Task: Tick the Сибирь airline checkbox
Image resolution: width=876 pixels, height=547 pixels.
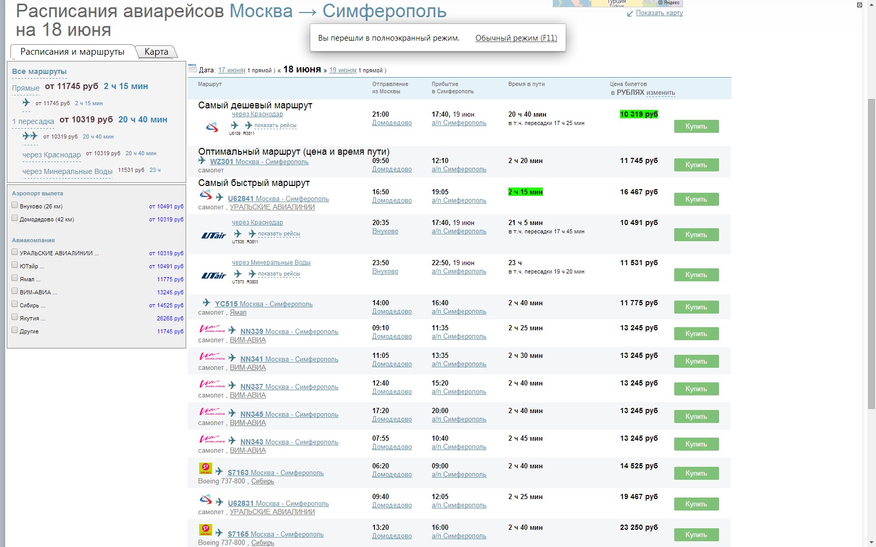Action: click(x=15, y=304)
